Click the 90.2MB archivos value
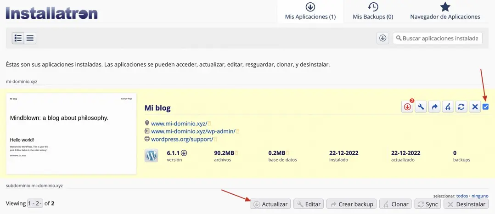The image size is (495, 214). click(x=224, y=153)
